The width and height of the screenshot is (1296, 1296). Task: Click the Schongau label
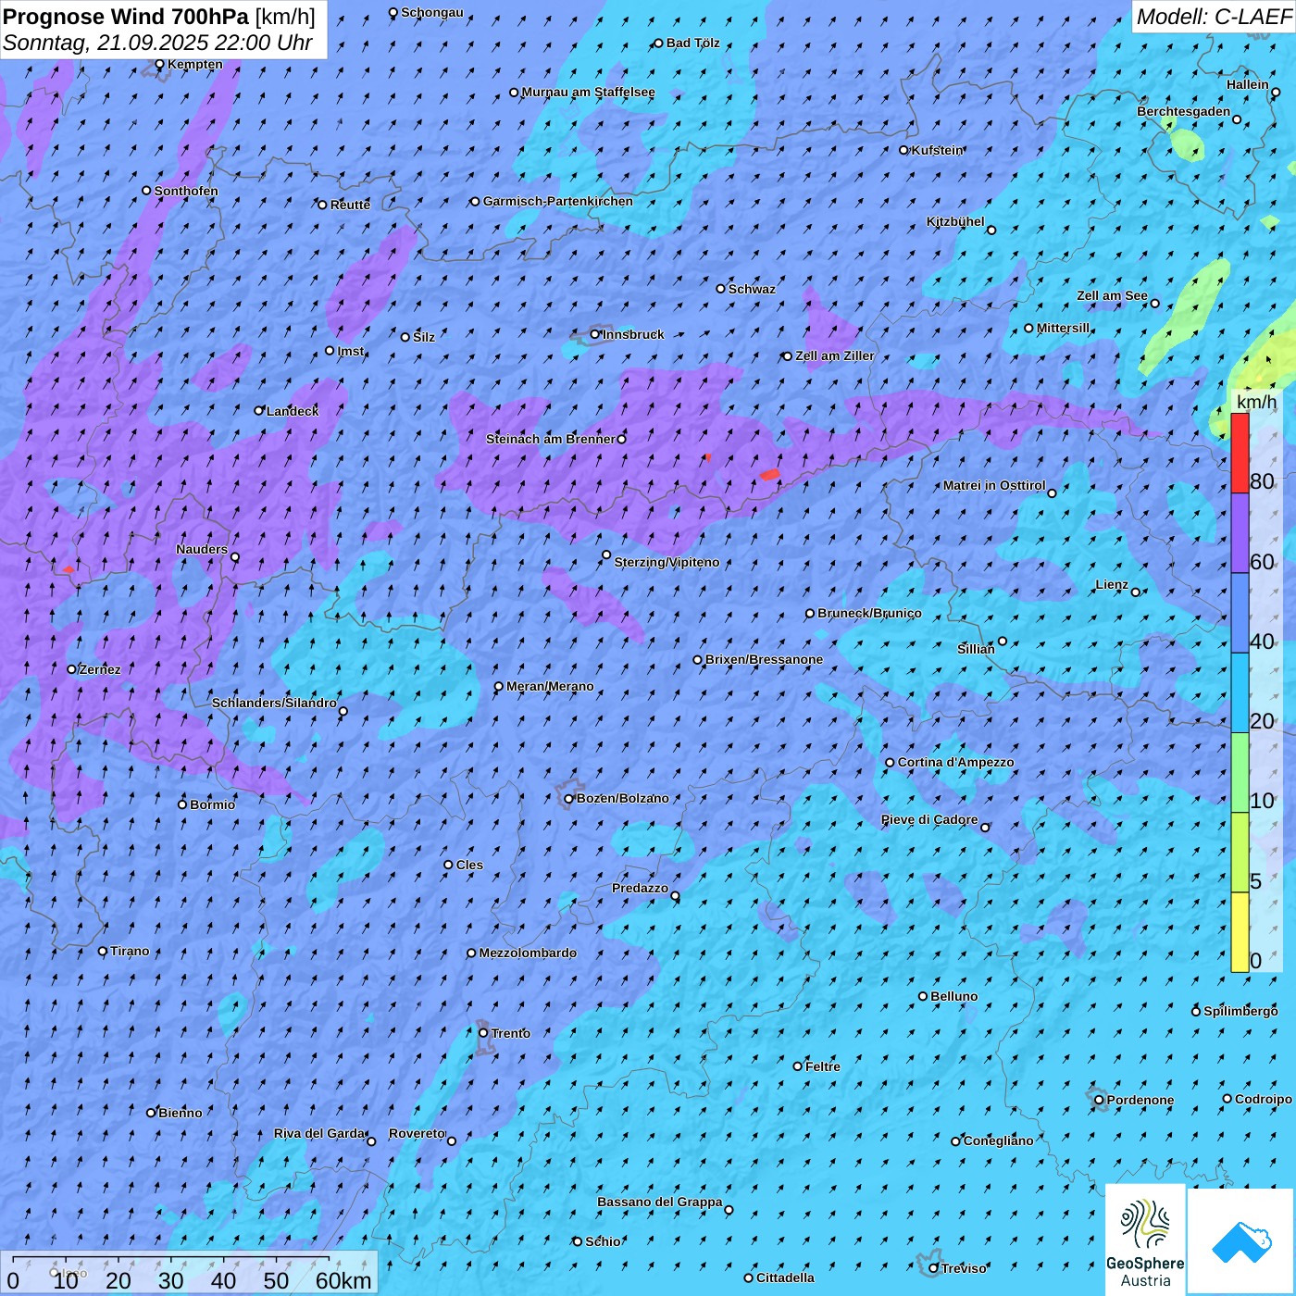[432, 12]
